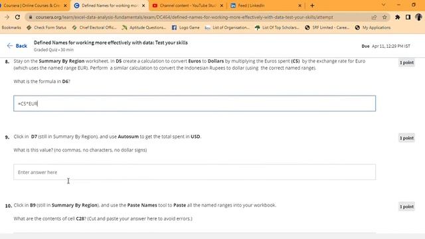The height and width of the screenshot is (239, 425).
Task: Click 'What is the formula in D6?' text
Action: tap(42, 81)
